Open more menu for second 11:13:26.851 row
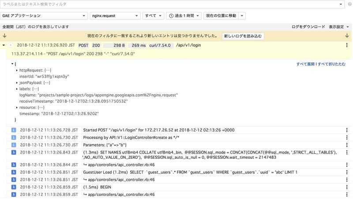Screen dimensions: 353x199 click(x=347, y=180)
